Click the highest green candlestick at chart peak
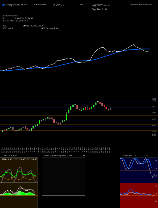Viewport: 158px width, 208px height. [98, 101]
